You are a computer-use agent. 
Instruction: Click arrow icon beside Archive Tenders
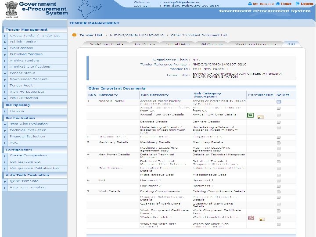5,61
